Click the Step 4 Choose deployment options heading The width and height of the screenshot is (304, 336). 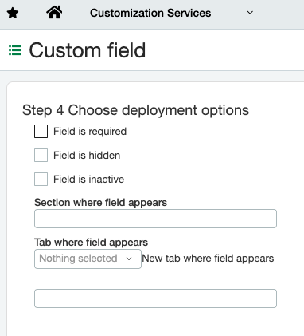tap(135, 110)
